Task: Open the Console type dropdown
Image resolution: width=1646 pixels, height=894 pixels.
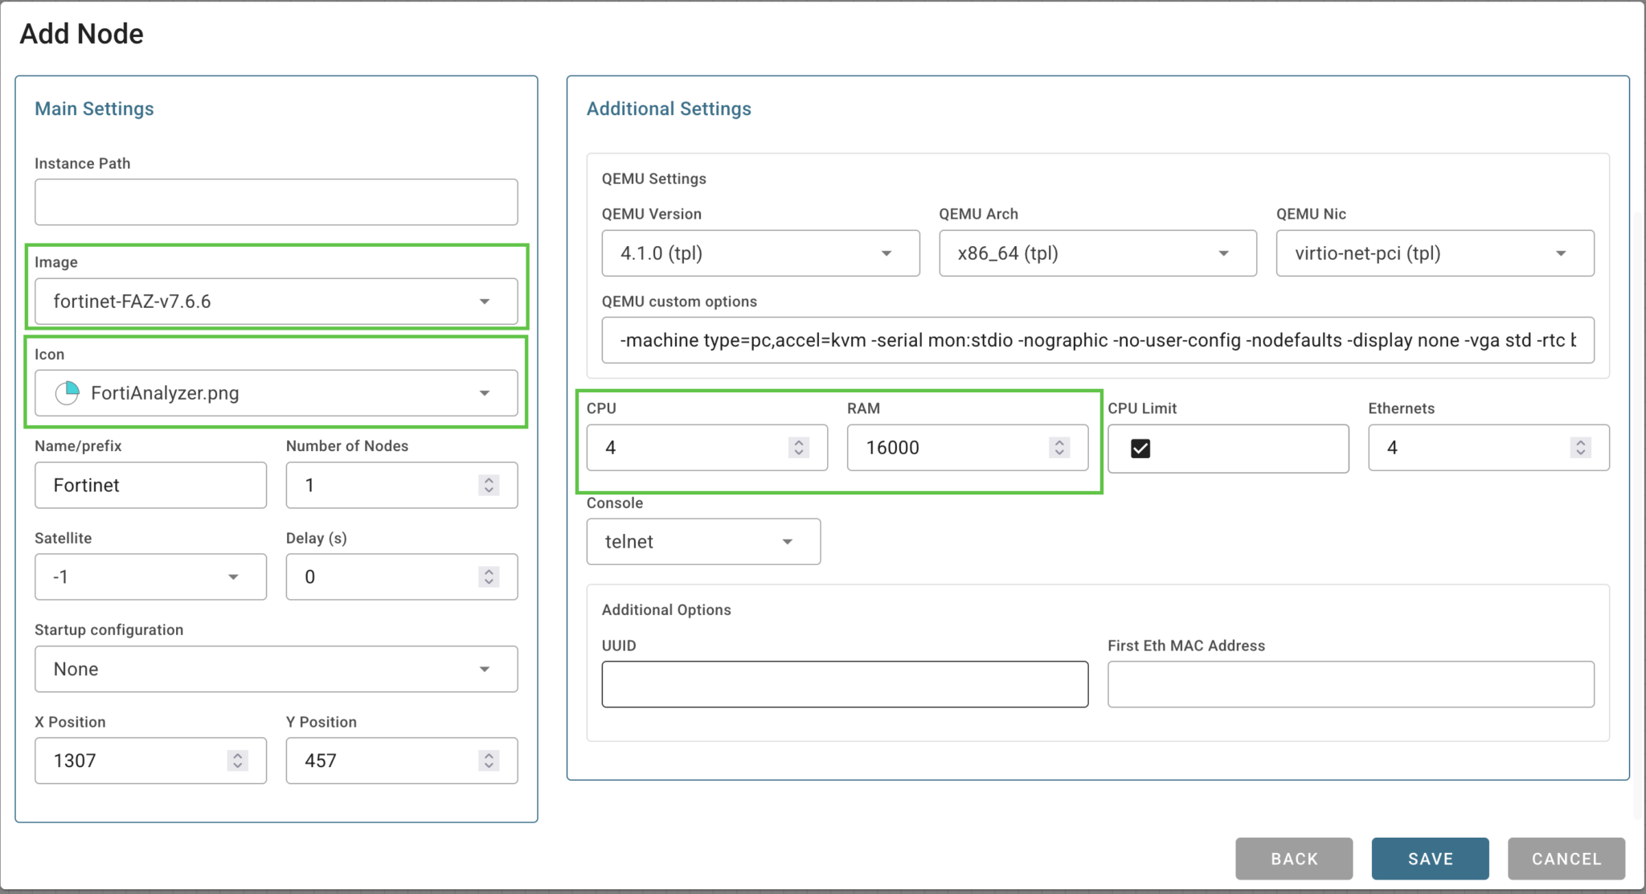Action: click(x=787, y=541)
